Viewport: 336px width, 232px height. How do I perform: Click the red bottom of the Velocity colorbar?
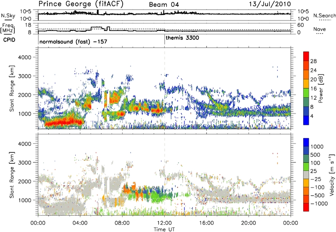(x=306, y=207)
